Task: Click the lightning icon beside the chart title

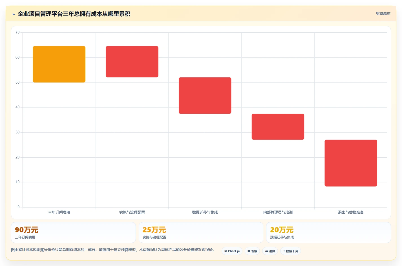Action: (x=13, y=14)
